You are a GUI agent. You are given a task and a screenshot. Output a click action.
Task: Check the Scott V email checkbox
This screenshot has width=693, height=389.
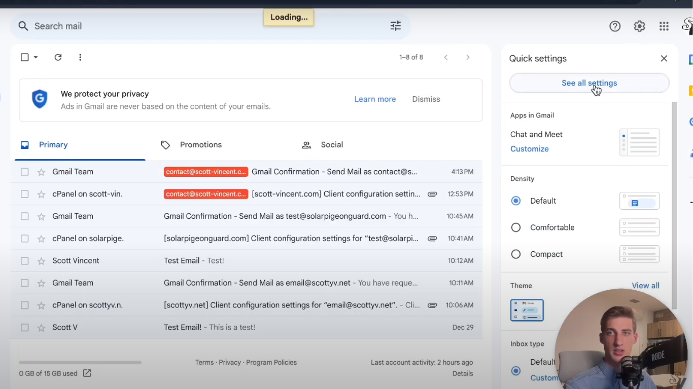pos(24,328)
